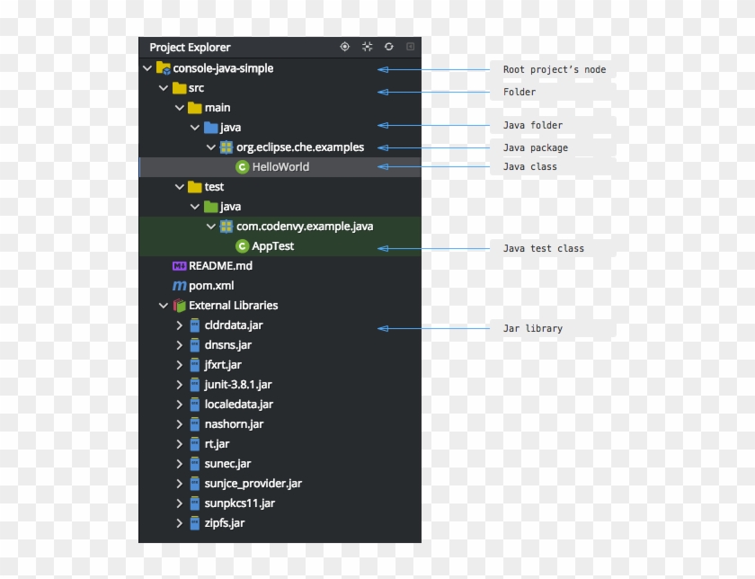Click the External Libraries books icon

pyautogui.click(x=179, y=306)
